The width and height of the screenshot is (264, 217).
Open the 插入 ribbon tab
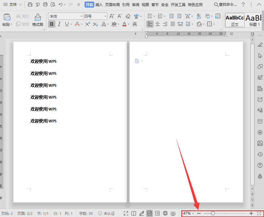(x=99, y=5)
